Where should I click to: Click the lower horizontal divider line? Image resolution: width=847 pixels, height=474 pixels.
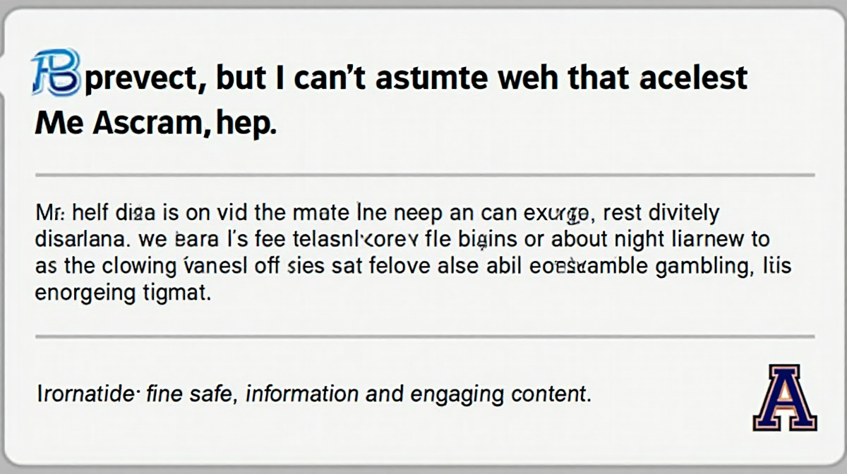424,336
